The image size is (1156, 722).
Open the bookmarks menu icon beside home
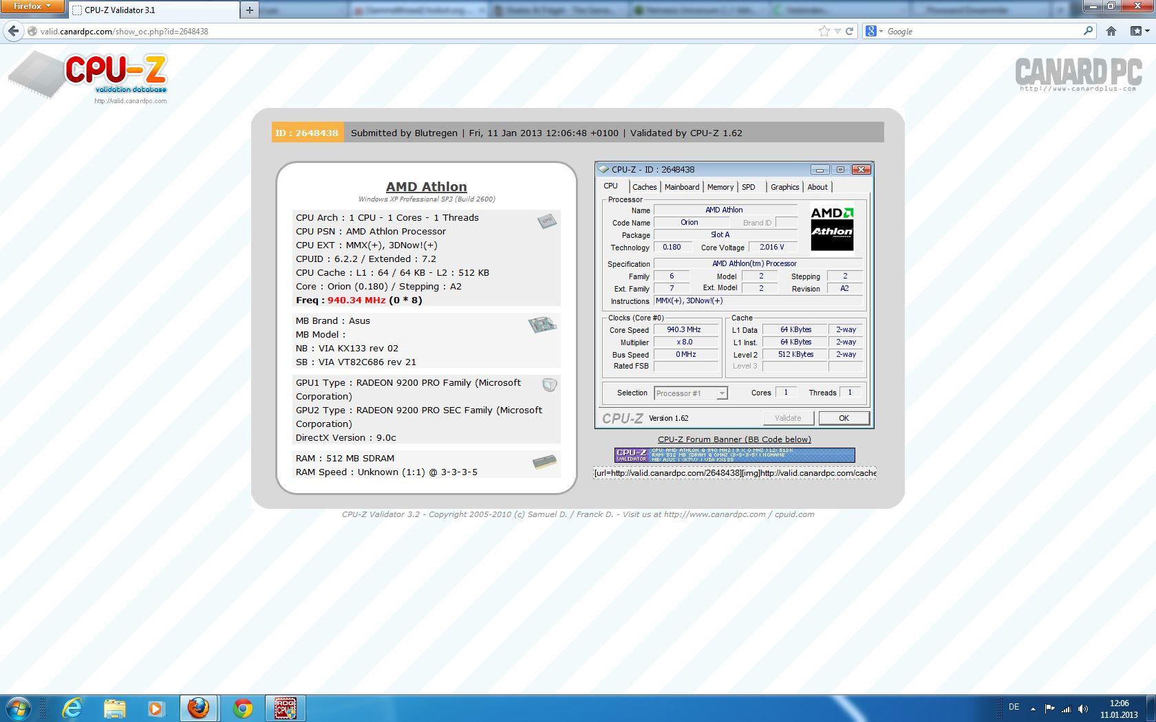pyautogui.click(x=1139, y=31)
